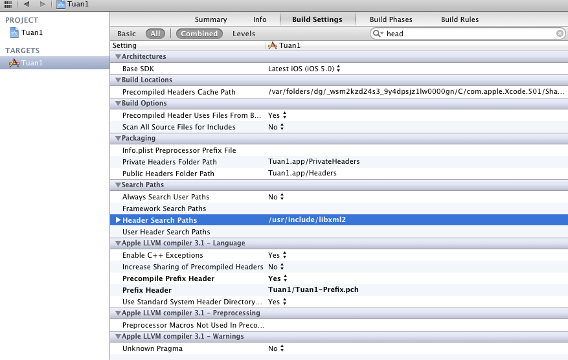Collapse the Search Paths section
Screen dimensions: 568x360
[118, 185]
